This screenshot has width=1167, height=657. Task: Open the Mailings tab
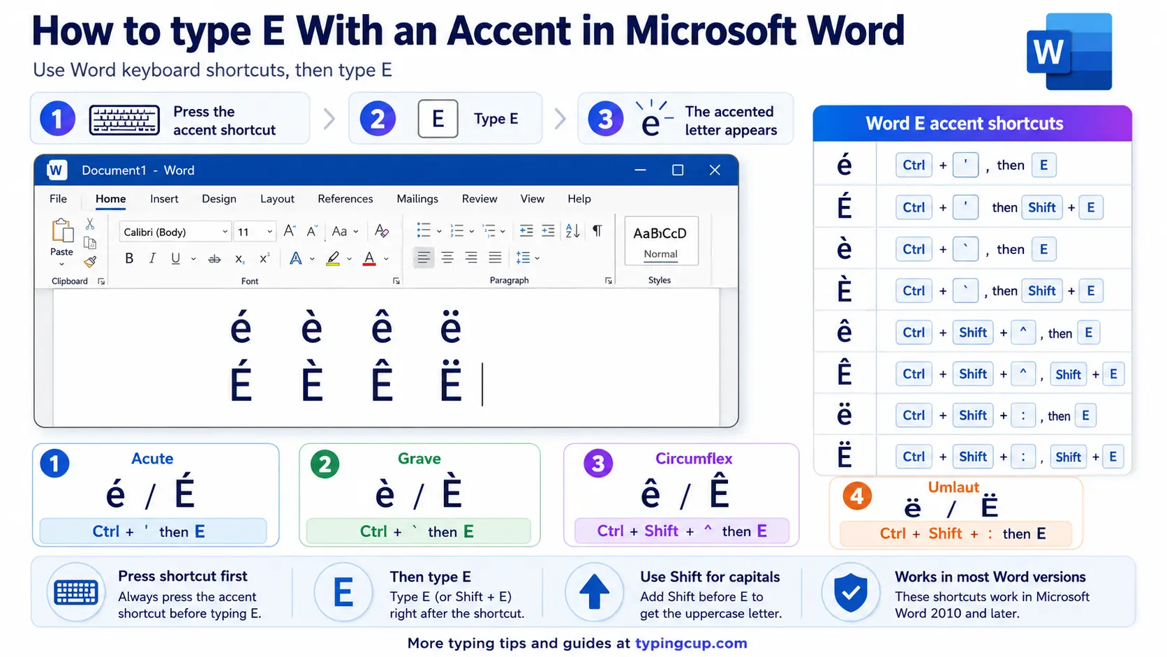417,199
